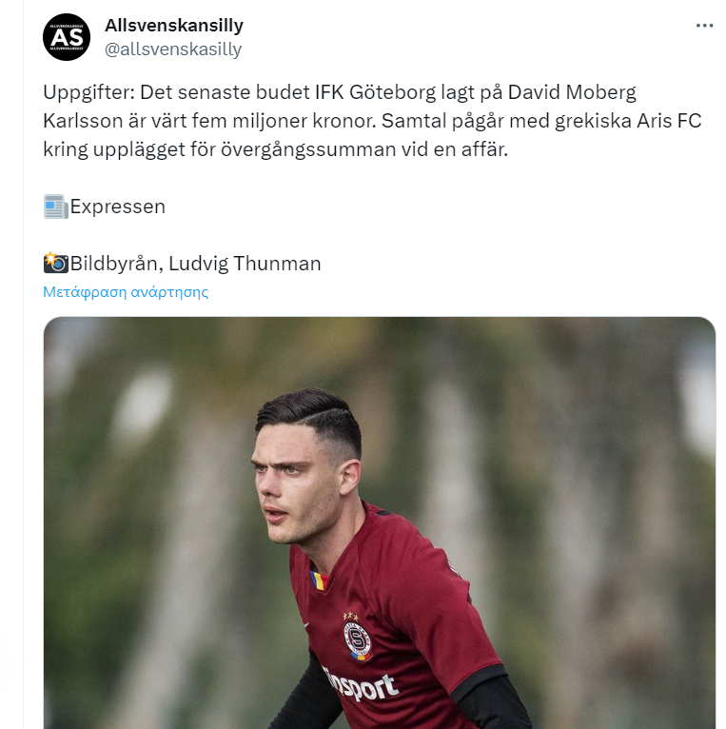Screen dimensions: 726x729
Task: Click the player's face in photo
Action: pos(298,493)
